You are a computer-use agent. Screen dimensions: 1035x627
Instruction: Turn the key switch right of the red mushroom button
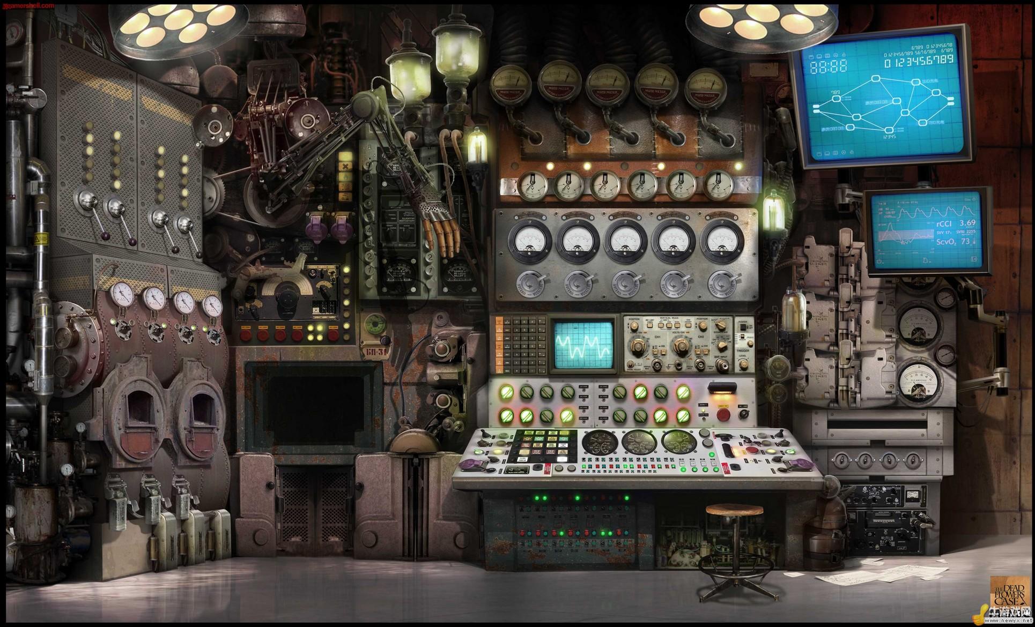click(x=744, y=415)
